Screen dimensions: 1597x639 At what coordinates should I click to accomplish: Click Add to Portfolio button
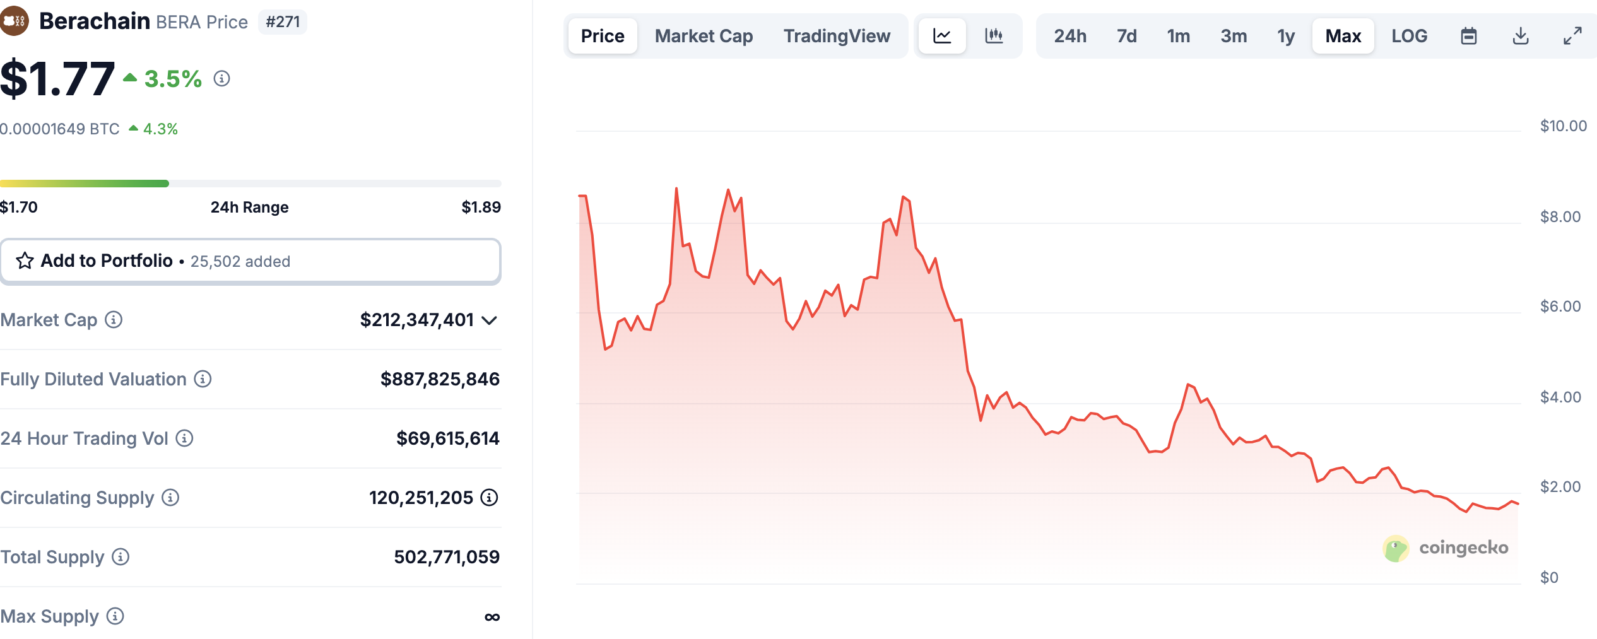pos(250,261)
